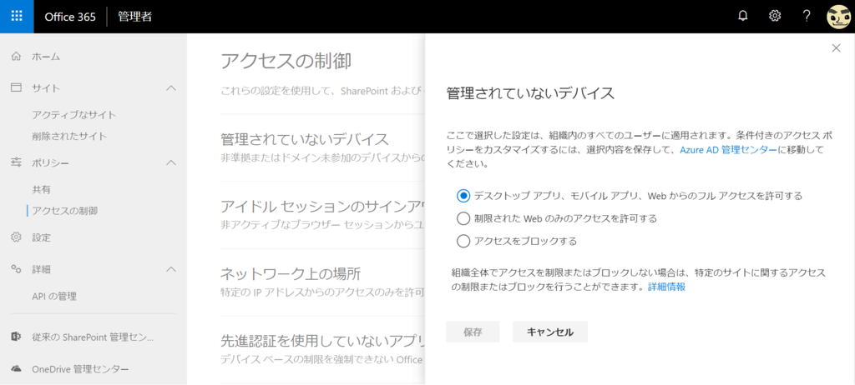
Task: Open OneDrive 管理センター link
Action: pyautogui.click(x=80, y=369)
